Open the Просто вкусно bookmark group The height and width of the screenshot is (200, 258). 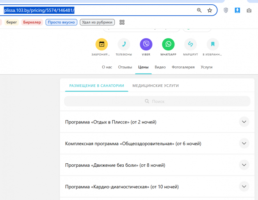coord(61,22)
